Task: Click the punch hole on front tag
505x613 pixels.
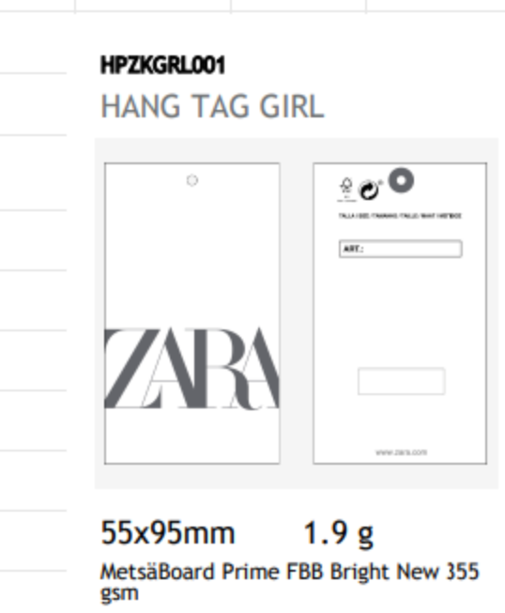Action: pos(191,180)
